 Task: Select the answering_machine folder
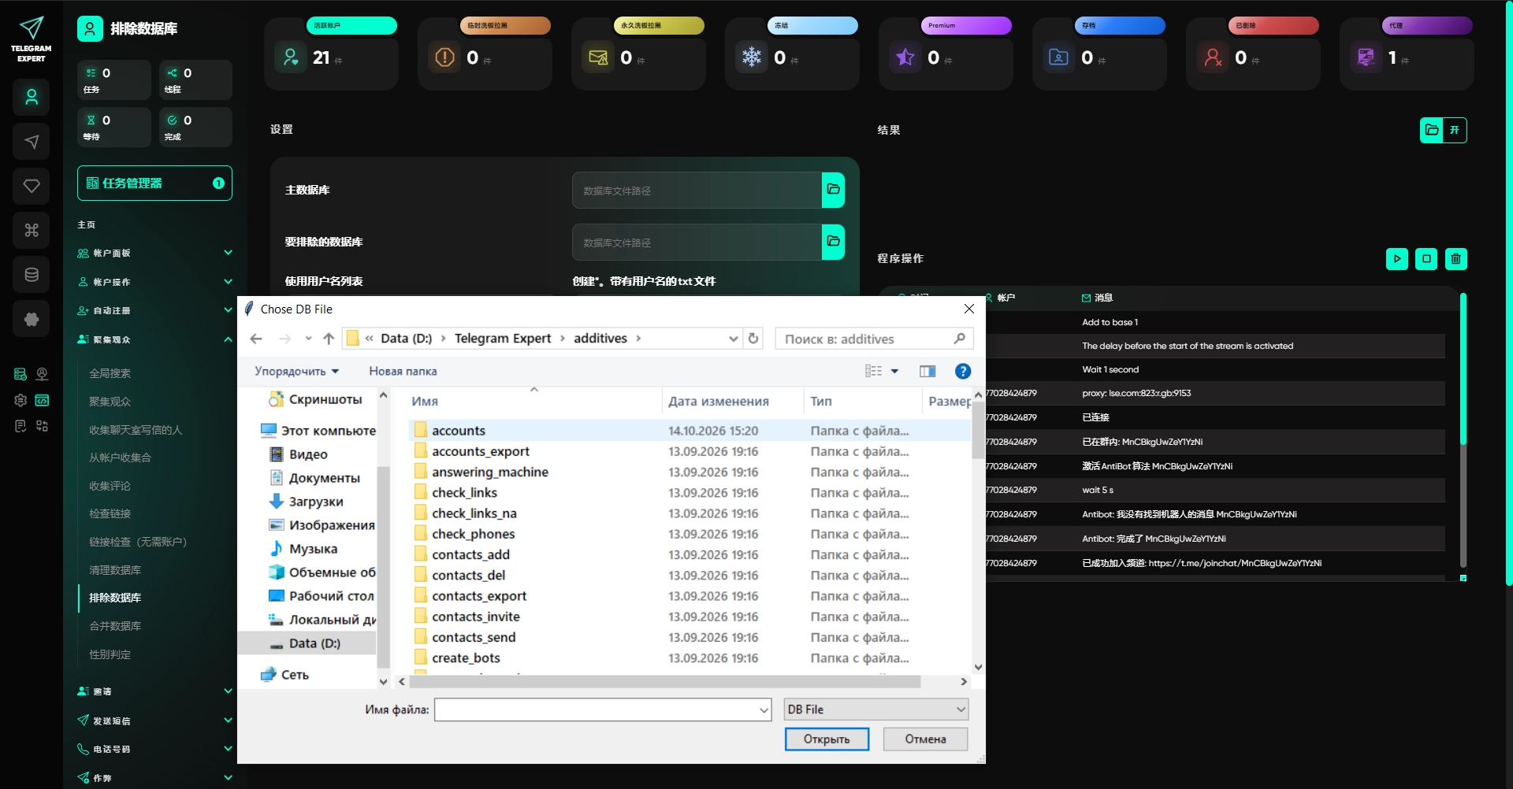click(x=489, y=472)
